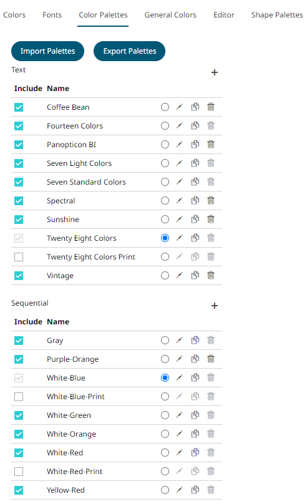Duplicate the White-Green palette
This screenshot has width=307, height=504.
click(195, 415)
